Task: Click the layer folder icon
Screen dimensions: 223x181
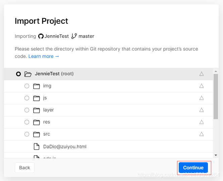Action: coord(37,110)
